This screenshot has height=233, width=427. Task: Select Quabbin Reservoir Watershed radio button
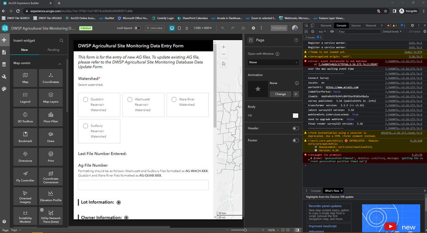(x=85, y=100)
